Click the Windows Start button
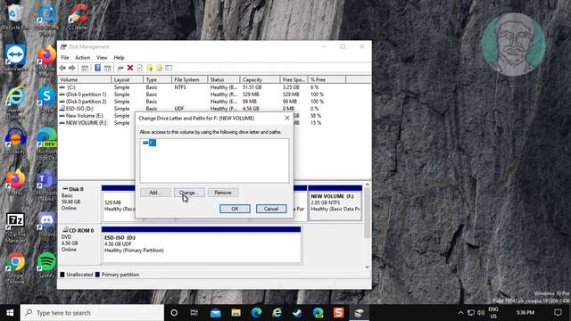Screen dimensions: 571x321 tap(10, 313)
